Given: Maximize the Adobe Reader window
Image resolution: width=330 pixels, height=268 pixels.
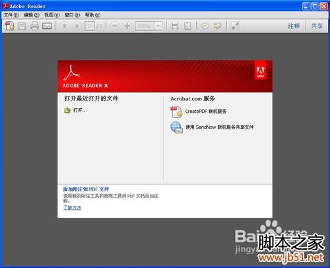Looking at the screenshot, I should 315,6.
